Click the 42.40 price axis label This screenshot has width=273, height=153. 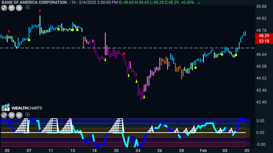click(261, 102)
